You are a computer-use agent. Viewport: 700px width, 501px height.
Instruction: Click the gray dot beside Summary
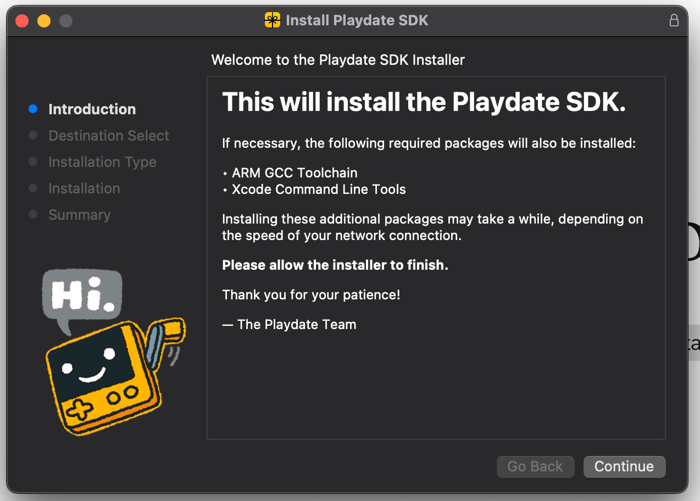pos(32,215)
